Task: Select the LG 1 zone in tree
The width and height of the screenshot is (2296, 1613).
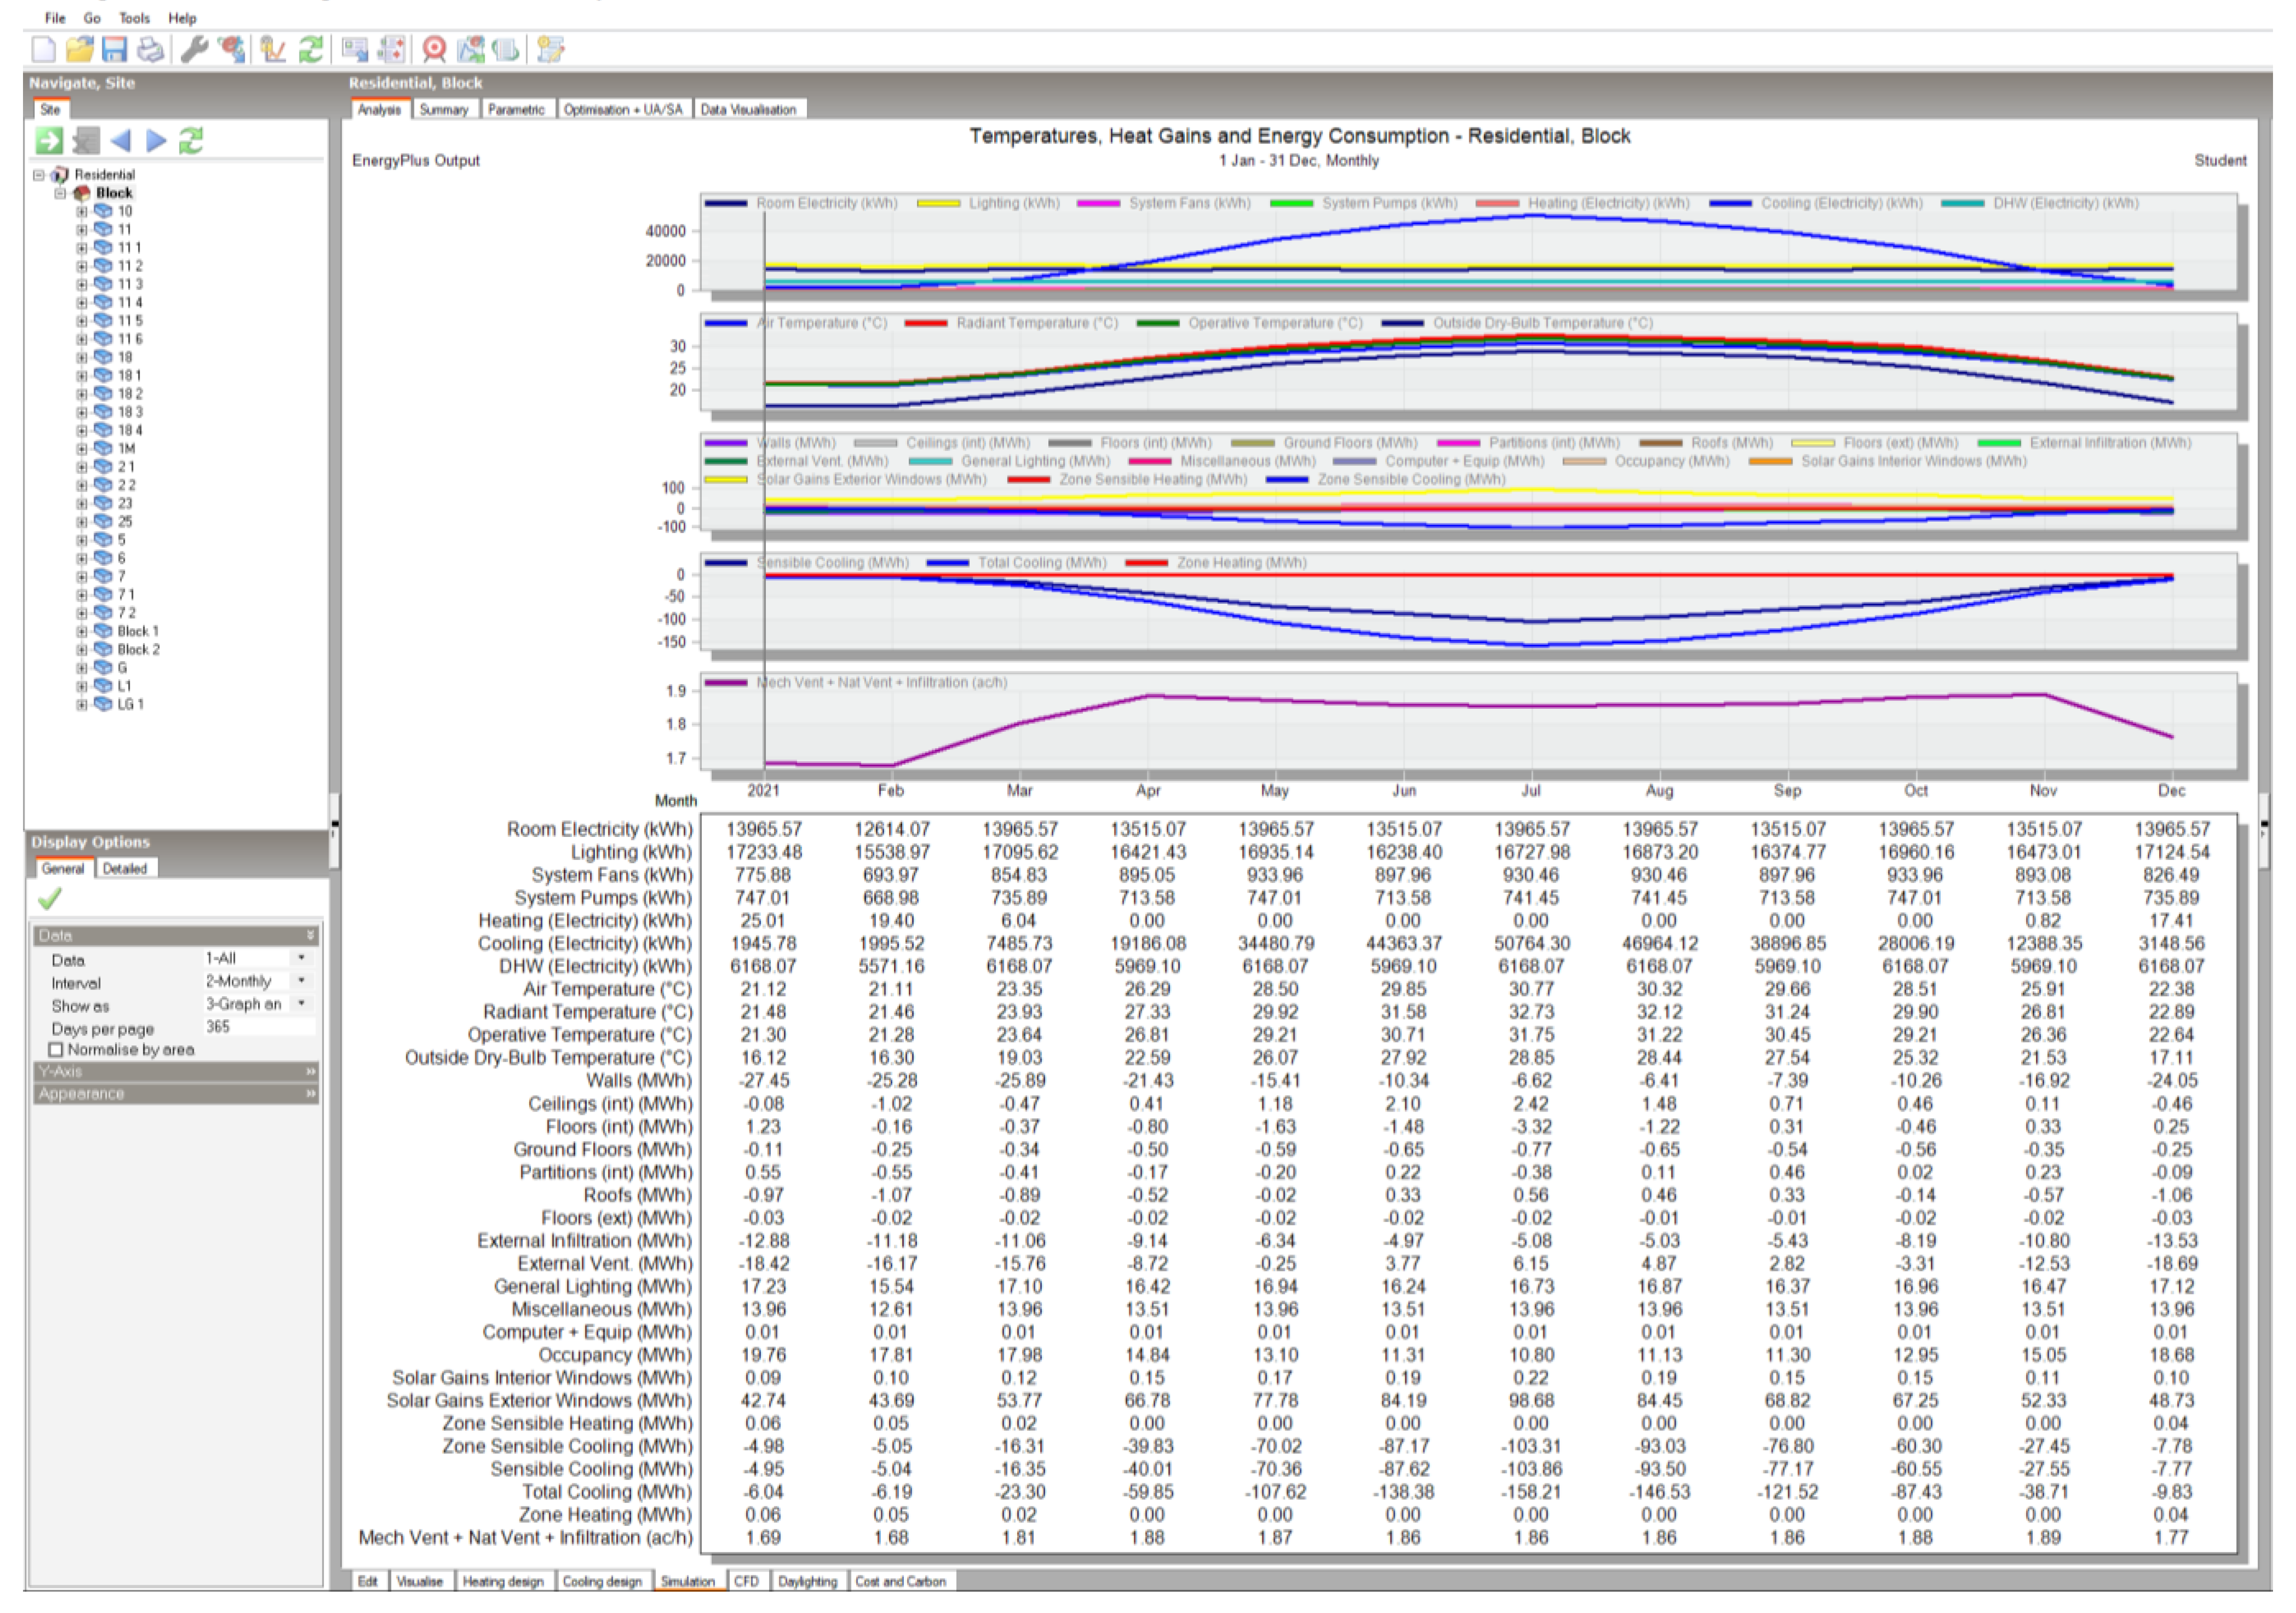Action: (x=130, y=705)
